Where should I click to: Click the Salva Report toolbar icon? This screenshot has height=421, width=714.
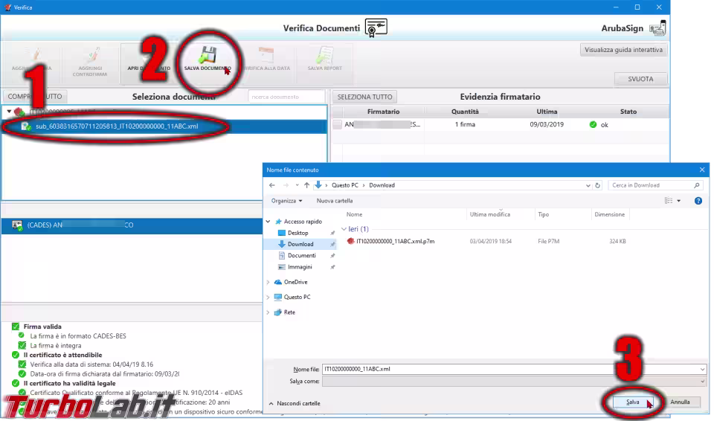[x=325, y=55]
